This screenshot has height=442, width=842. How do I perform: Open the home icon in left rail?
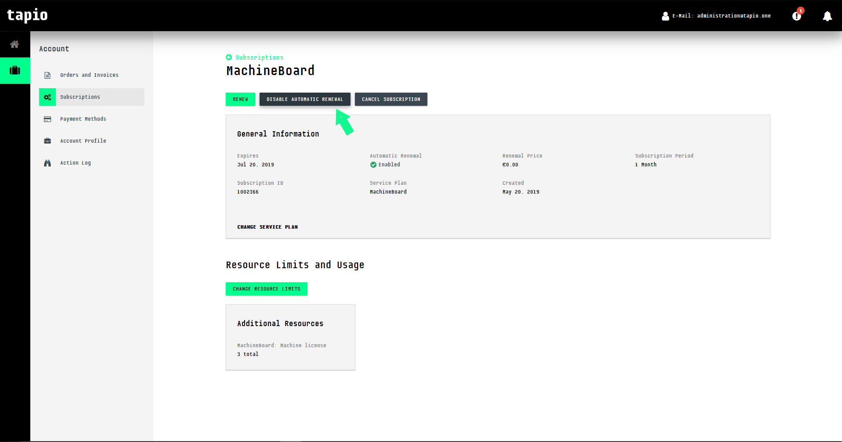click(14, 44)
